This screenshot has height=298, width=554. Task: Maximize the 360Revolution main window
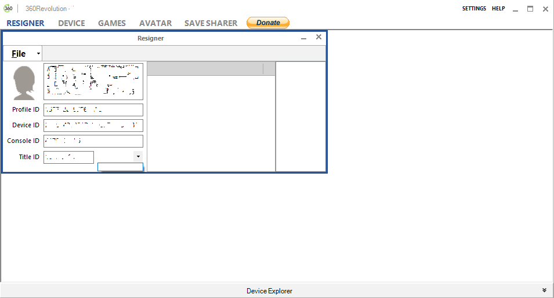coord(530,9)
